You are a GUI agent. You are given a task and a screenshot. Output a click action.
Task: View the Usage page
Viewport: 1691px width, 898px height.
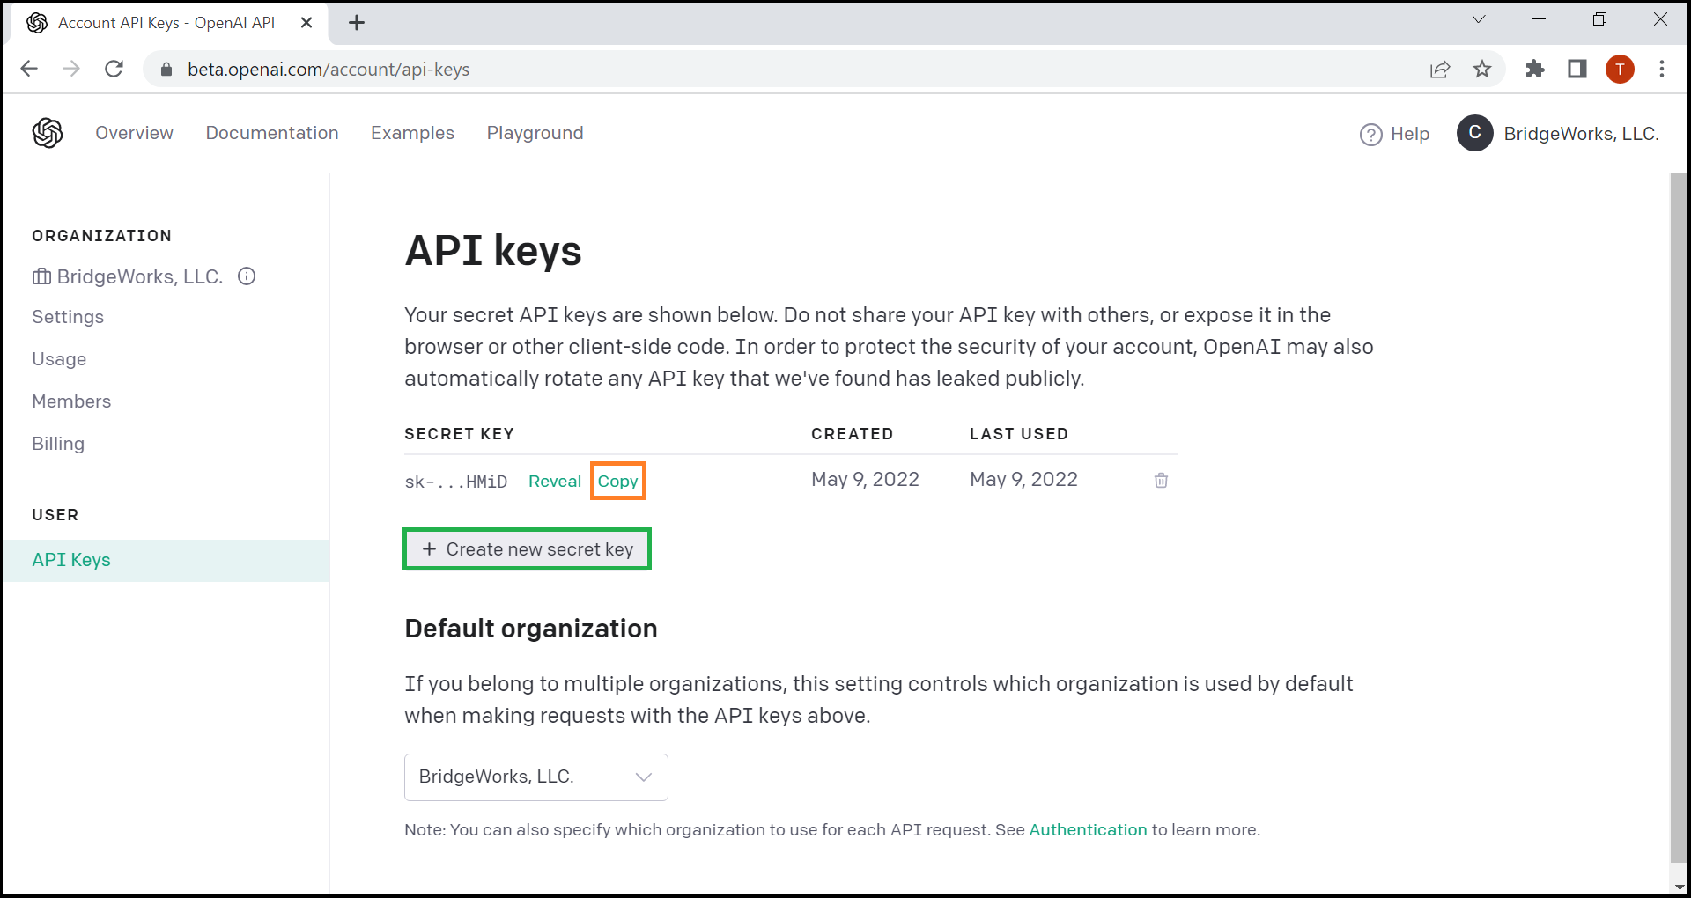click(59, 359)
